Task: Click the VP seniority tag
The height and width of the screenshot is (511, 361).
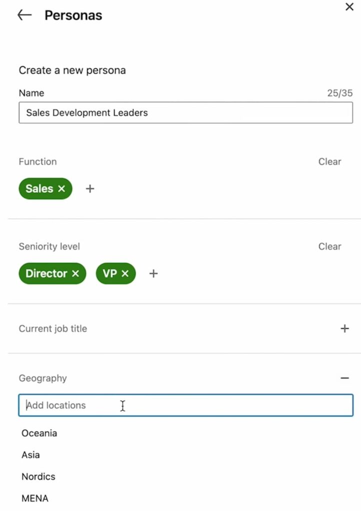Action: coord(110,273)
